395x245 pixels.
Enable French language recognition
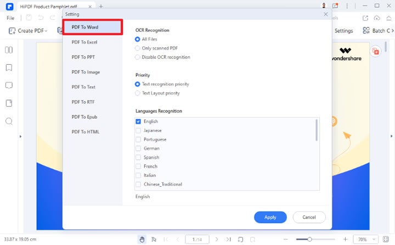point(138,166)
